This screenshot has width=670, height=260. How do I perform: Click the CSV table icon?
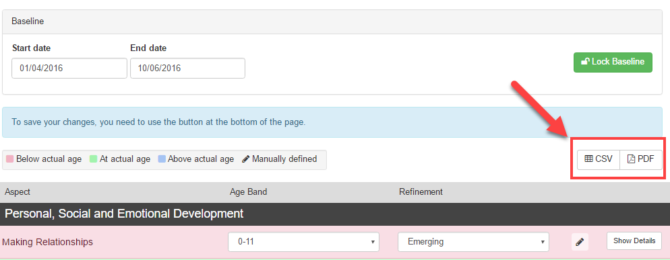pyautogui.click(x=588, y=159)
